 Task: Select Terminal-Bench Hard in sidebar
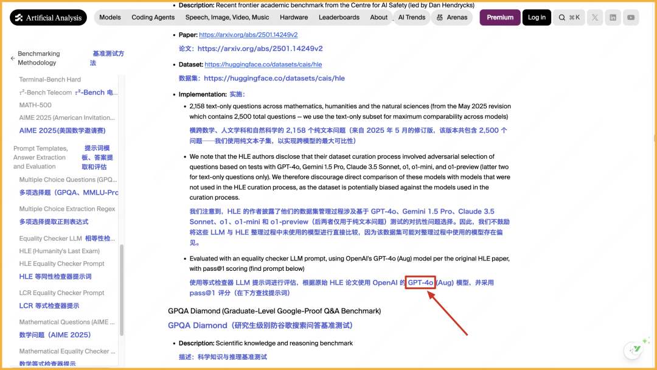coord(50,80)
